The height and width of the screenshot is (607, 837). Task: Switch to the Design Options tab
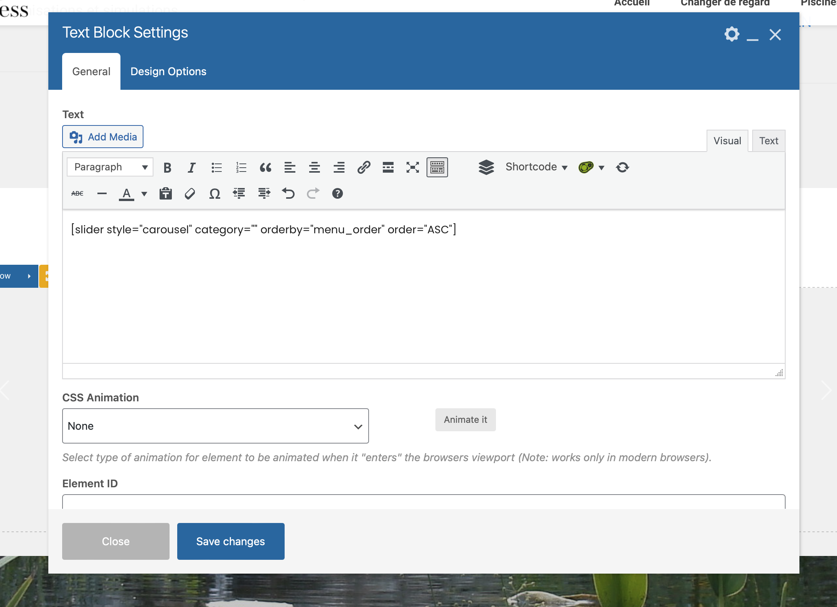168,71
